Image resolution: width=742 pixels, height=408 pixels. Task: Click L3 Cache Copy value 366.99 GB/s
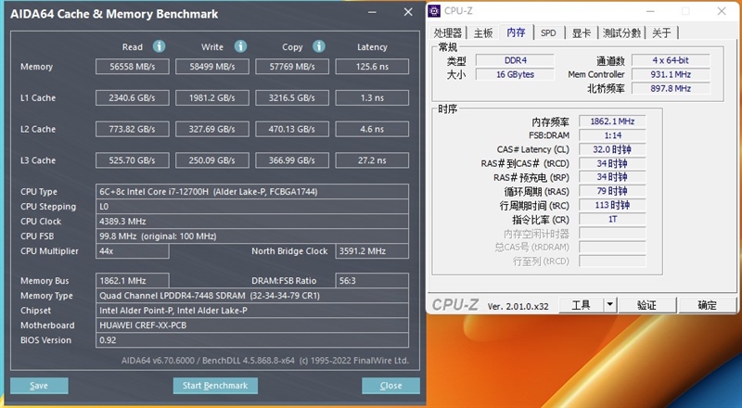tap(292, 160)
